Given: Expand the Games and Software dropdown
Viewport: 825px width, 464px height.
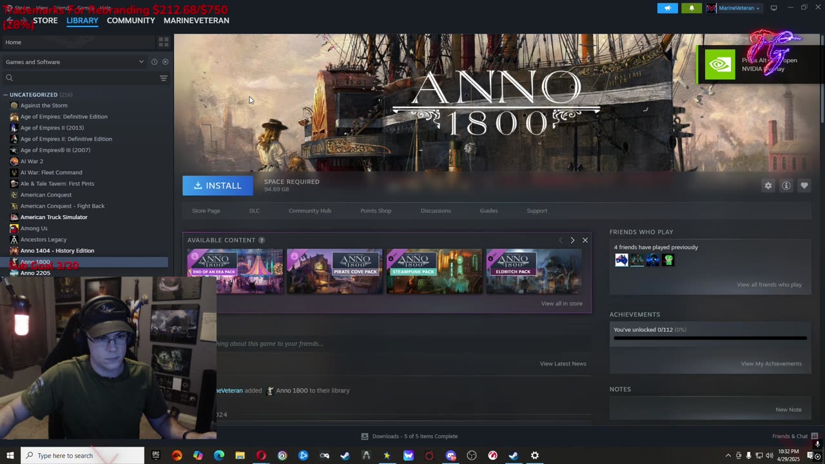Looking at the screenshot, I should [x=75, y=62].
